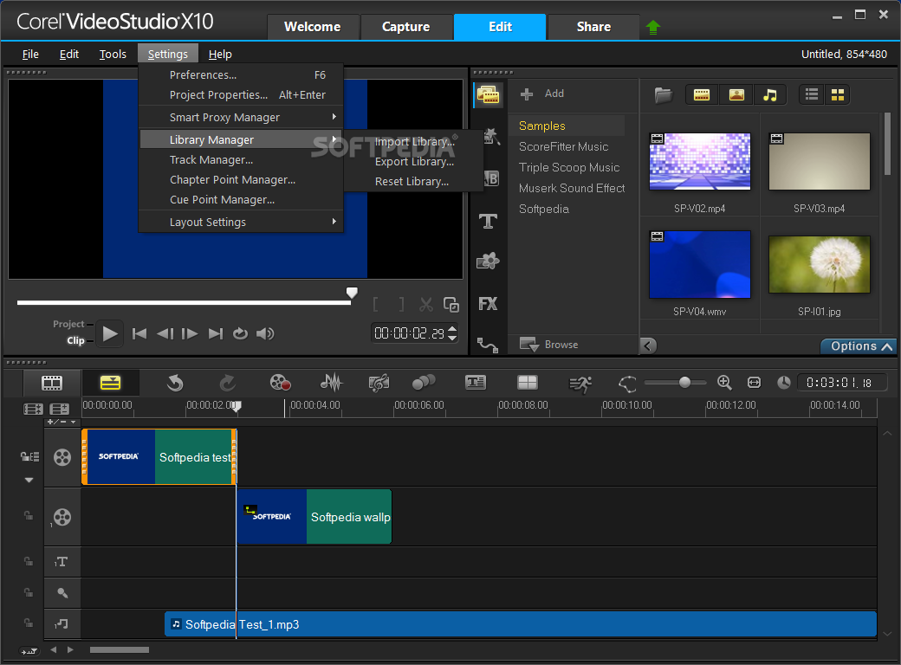Click the Browse button

point(549,345)
